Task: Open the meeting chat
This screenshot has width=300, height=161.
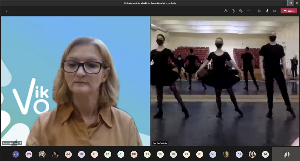Action: 233,11
